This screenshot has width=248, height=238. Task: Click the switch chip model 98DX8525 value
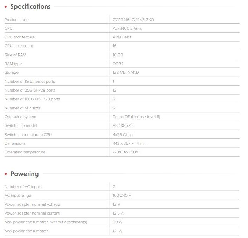123,125
